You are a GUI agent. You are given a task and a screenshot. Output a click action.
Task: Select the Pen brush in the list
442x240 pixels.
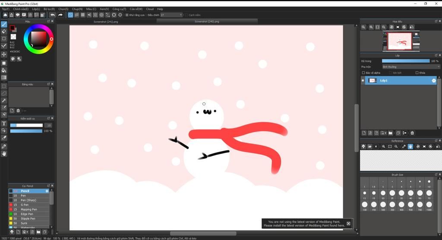click(x=29, y=196)
